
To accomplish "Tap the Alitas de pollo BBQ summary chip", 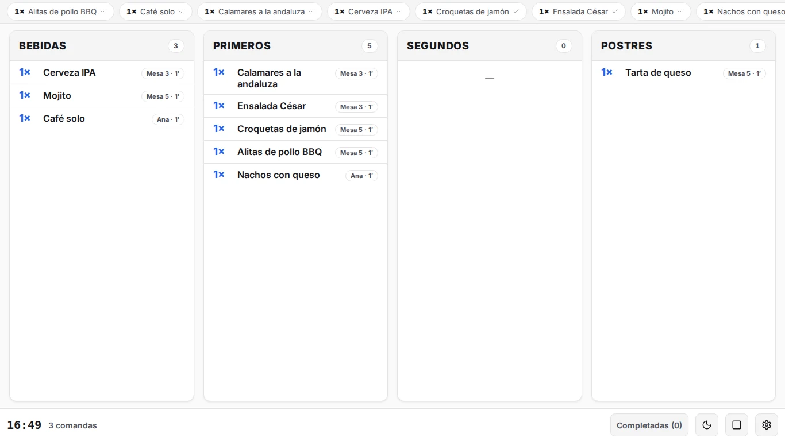I will tap(60, 11).
